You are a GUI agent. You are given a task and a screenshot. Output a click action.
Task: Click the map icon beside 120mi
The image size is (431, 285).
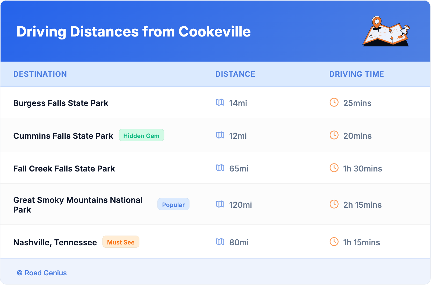220,204
